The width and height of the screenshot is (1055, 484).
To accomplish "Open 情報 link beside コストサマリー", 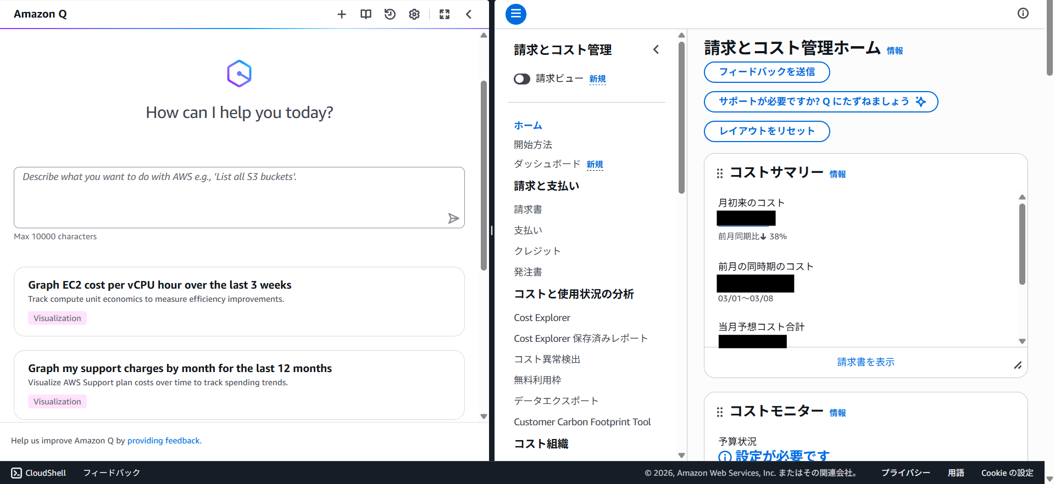I will (837, 174).
